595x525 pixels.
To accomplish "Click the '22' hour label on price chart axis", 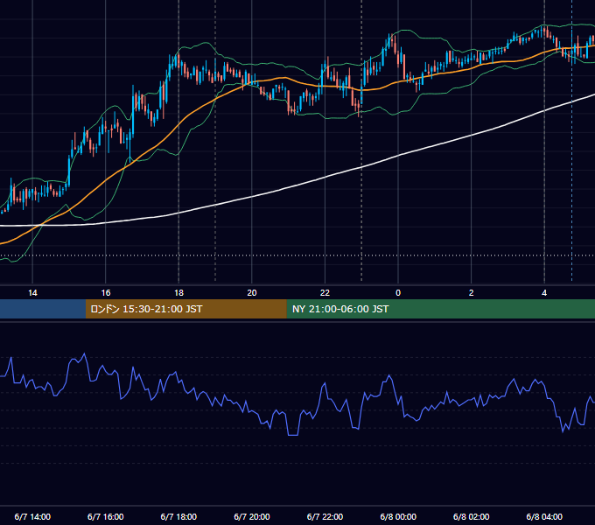I will coord(325,293).
